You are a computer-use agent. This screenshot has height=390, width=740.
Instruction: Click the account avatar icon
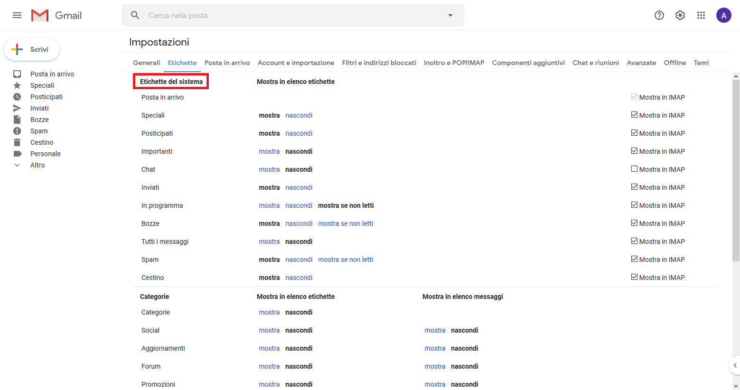coord(723,15)
